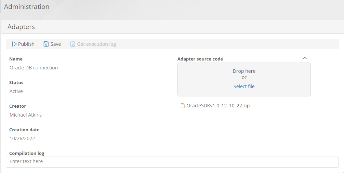This screenshot has height=173, width=344.
Task: Click the Creator field label
Action: point(17,106)
